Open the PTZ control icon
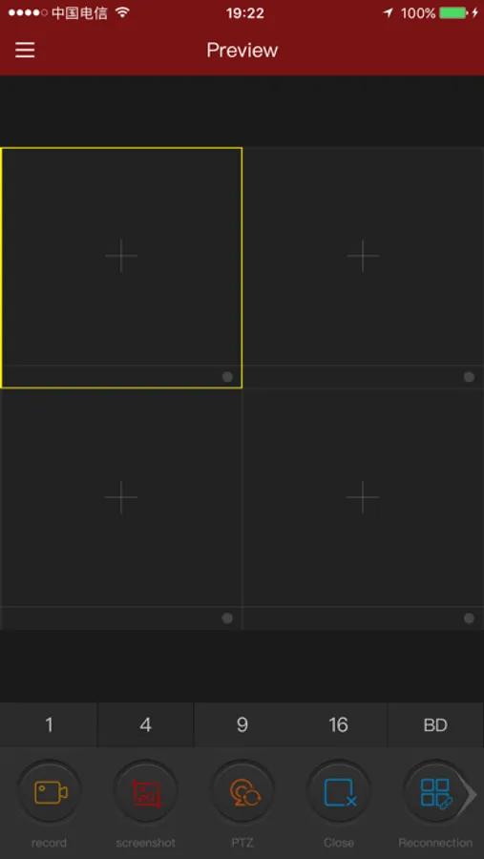The width and height of the screenshot is (484, 859). 242,793
